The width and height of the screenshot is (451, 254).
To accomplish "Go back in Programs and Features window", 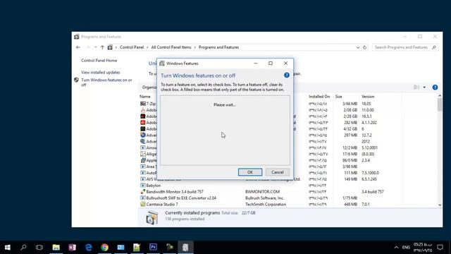I will tap(78, 47).
